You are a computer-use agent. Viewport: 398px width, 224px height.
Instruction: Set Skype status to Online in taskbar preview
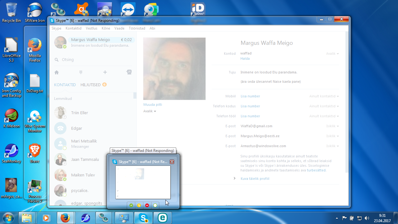pyautogui.click(x=131, y=205)
